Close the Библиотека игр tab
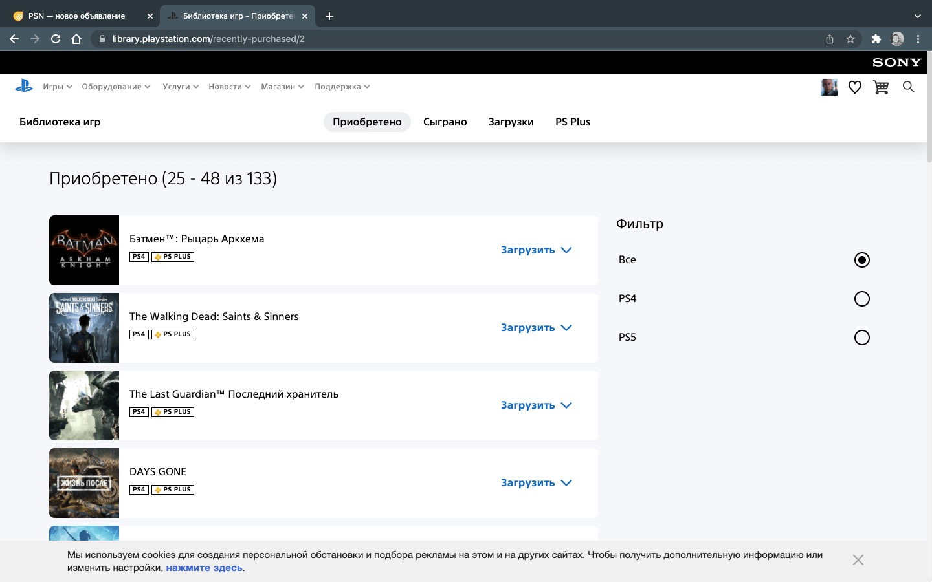 coord(305,16)
